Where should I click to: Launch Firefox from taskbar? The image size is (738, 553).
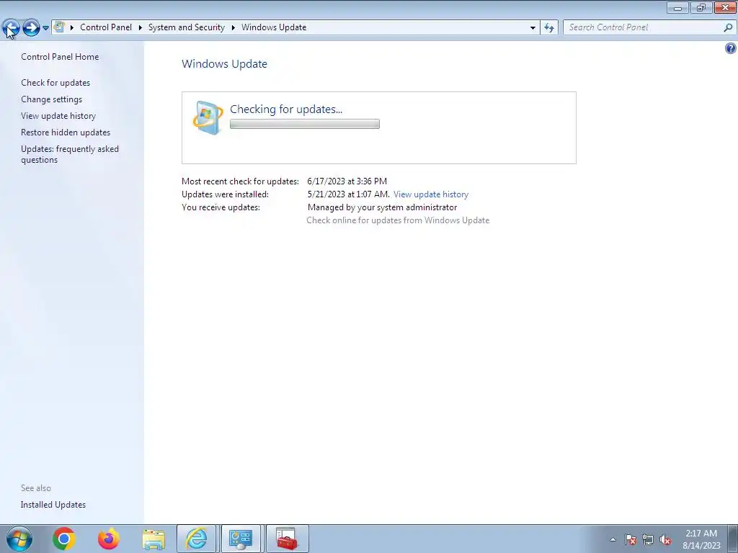(x=108, y=539)
